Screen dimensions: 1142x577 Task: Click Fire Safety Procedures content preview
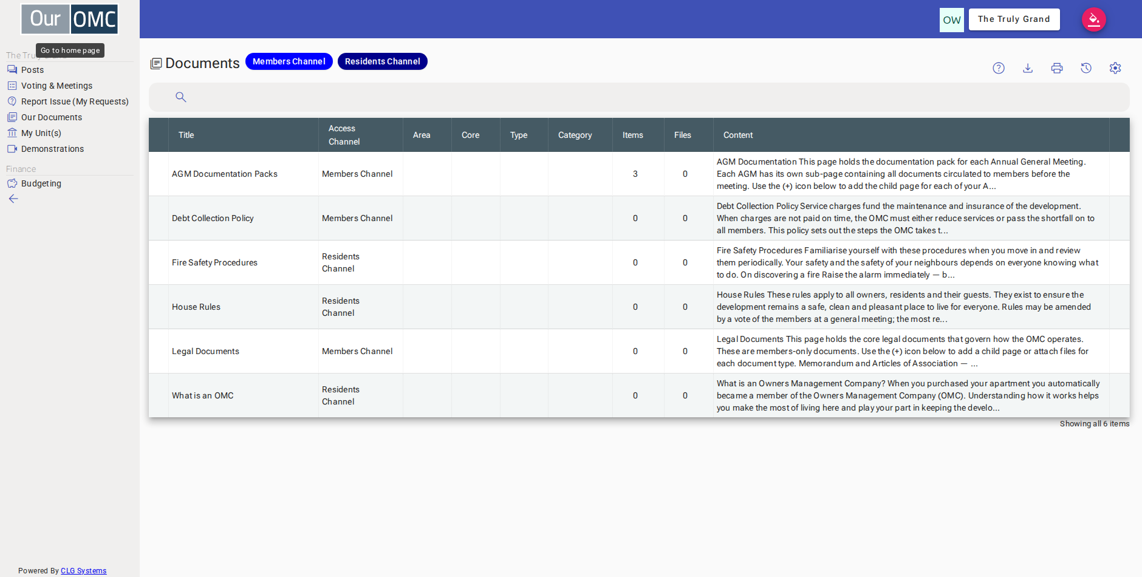(x=908, y=262)
